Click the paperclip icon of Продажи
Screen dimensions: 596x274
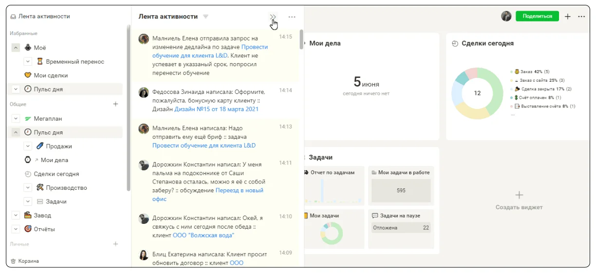coord(40,146)
